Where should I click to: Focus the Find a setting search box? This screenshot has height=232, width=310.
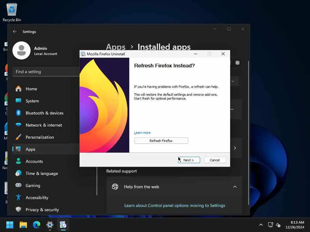(x=46, y=72)
